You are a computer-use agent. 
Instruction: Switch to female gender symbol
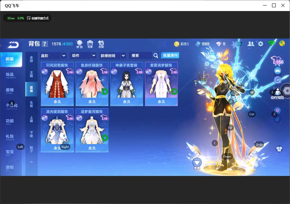pyautogui.click(x=277, y=110)
